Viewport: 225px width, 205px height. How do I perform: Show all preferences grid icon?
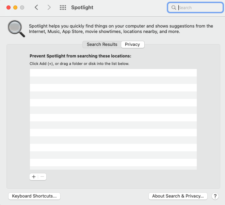click(x=63, y=7)
